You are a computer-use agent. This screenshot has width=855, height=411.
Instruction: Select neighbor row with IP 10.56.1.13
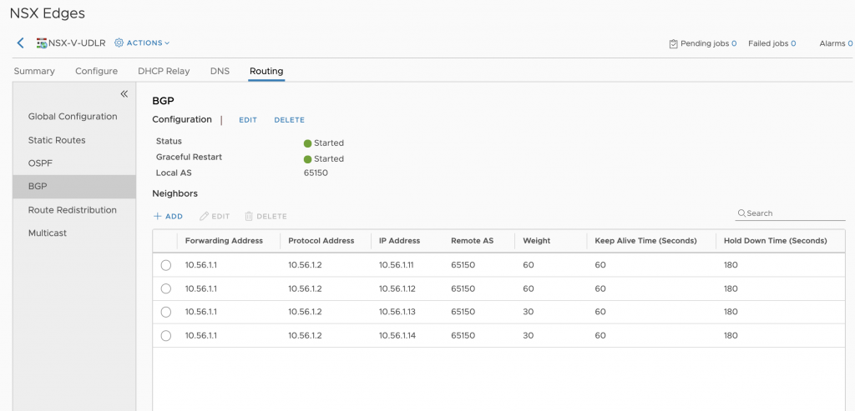click(166, 312)
